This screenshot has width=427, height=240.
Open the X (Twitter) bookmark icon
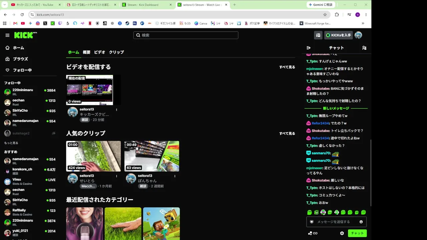point(45,23)
